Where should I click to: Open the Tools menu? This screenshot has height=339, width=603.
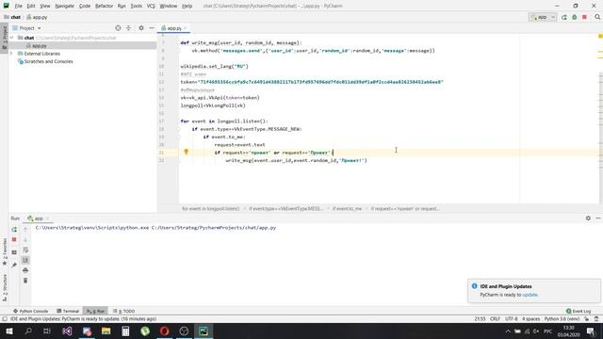136,7
